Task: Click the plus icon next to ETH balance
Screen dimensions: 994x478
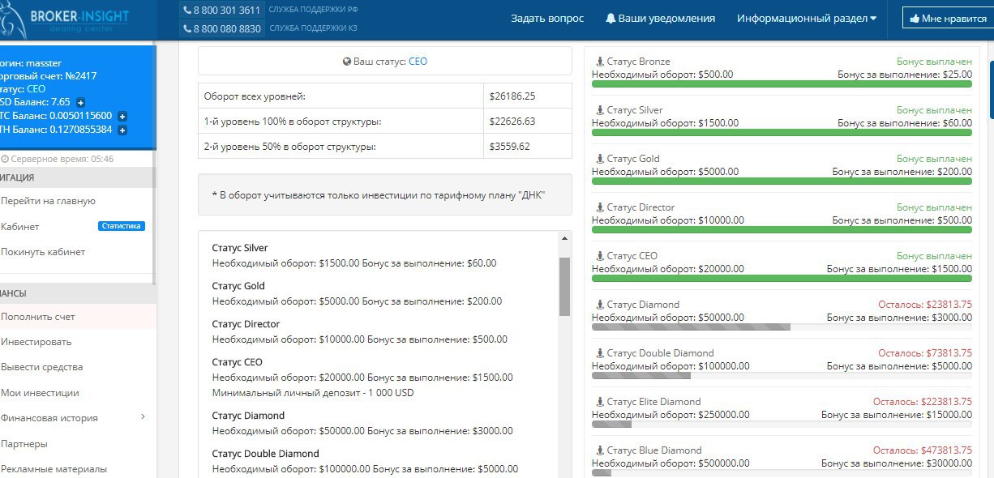Action: pyautogui.click(x=122, y=130)
